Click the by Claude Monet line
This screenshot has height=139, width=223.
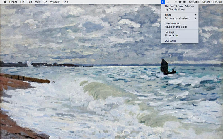click(175, 9)
